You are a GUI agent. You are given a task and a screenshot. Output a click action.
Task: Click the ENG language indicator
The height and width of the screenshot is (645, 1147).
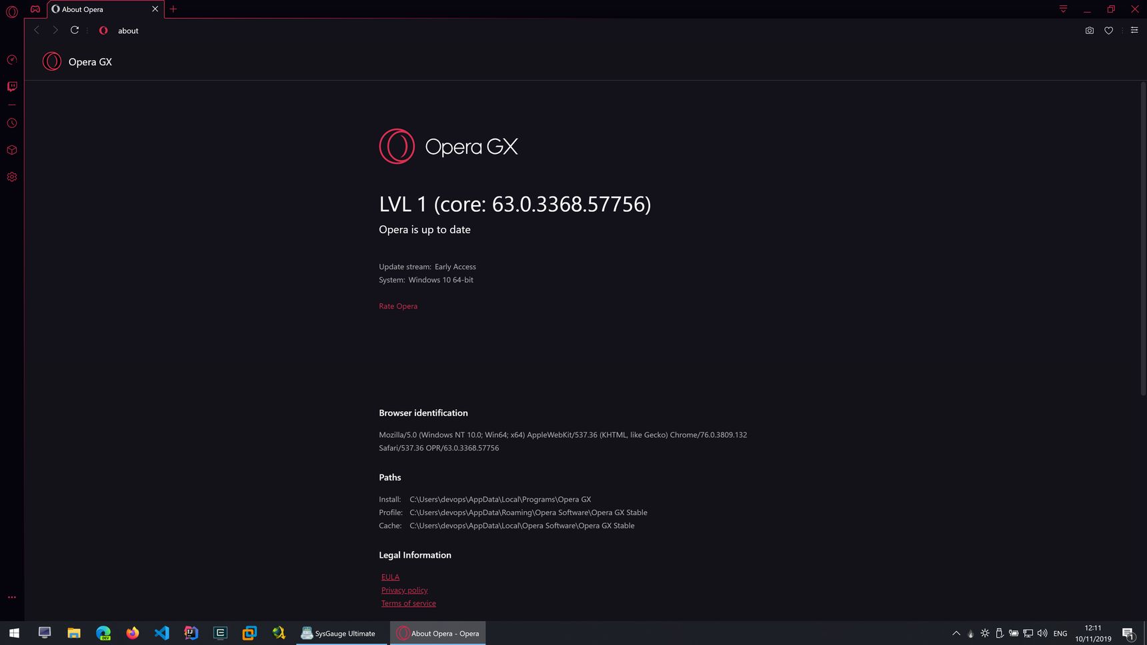[1060, 634]
